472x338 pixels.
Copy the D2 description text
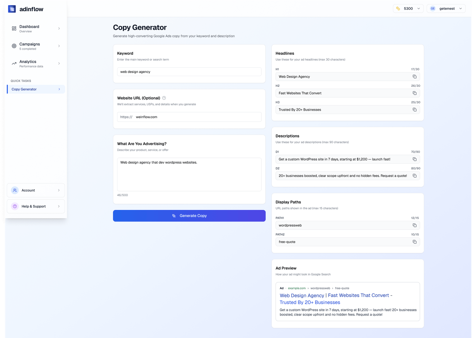coord(414,176)
